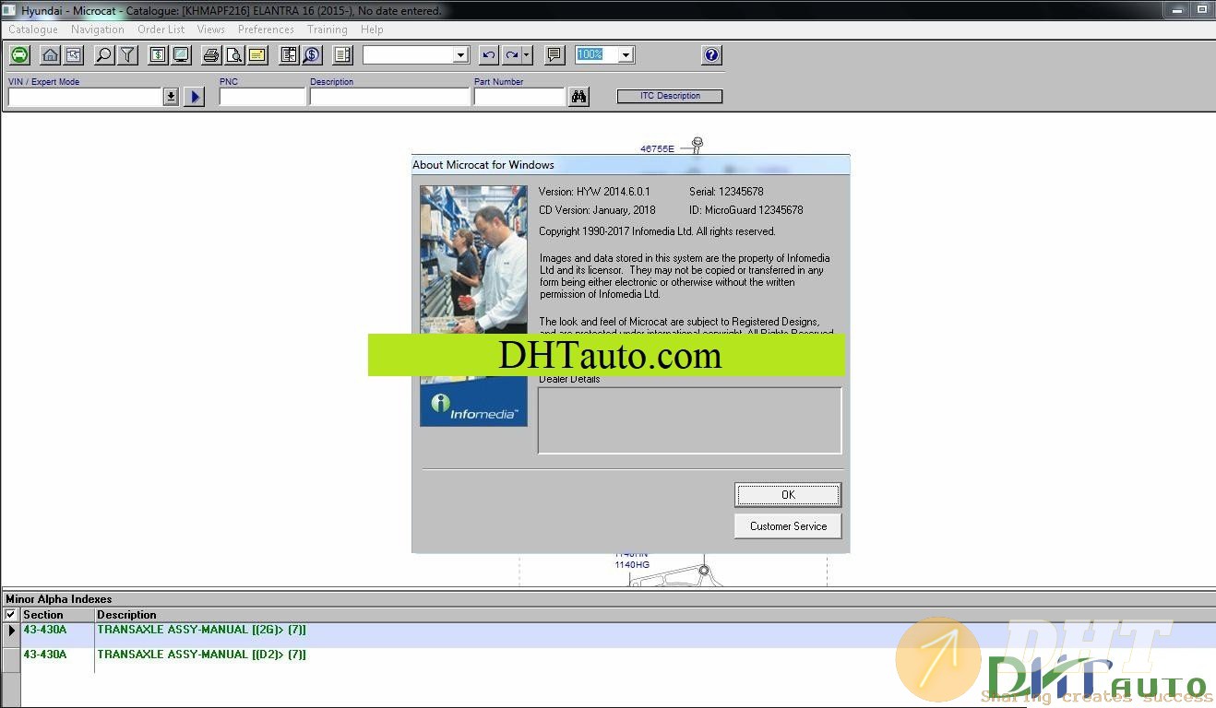
Task: Open the blue help question icon
Action: (711, 55)
